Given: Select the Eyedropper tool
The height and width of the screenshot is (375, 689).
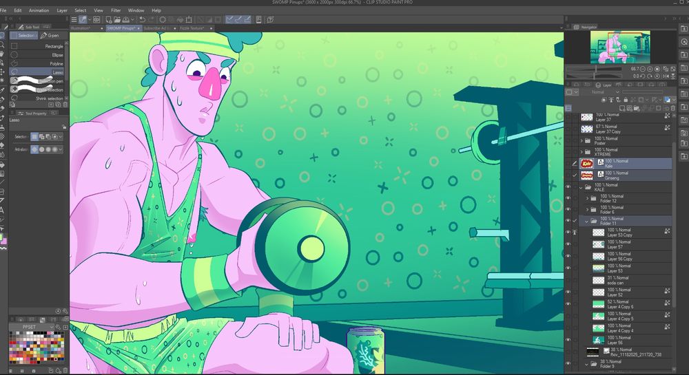Looking at the screenshot, I should (x=2, y=90).
